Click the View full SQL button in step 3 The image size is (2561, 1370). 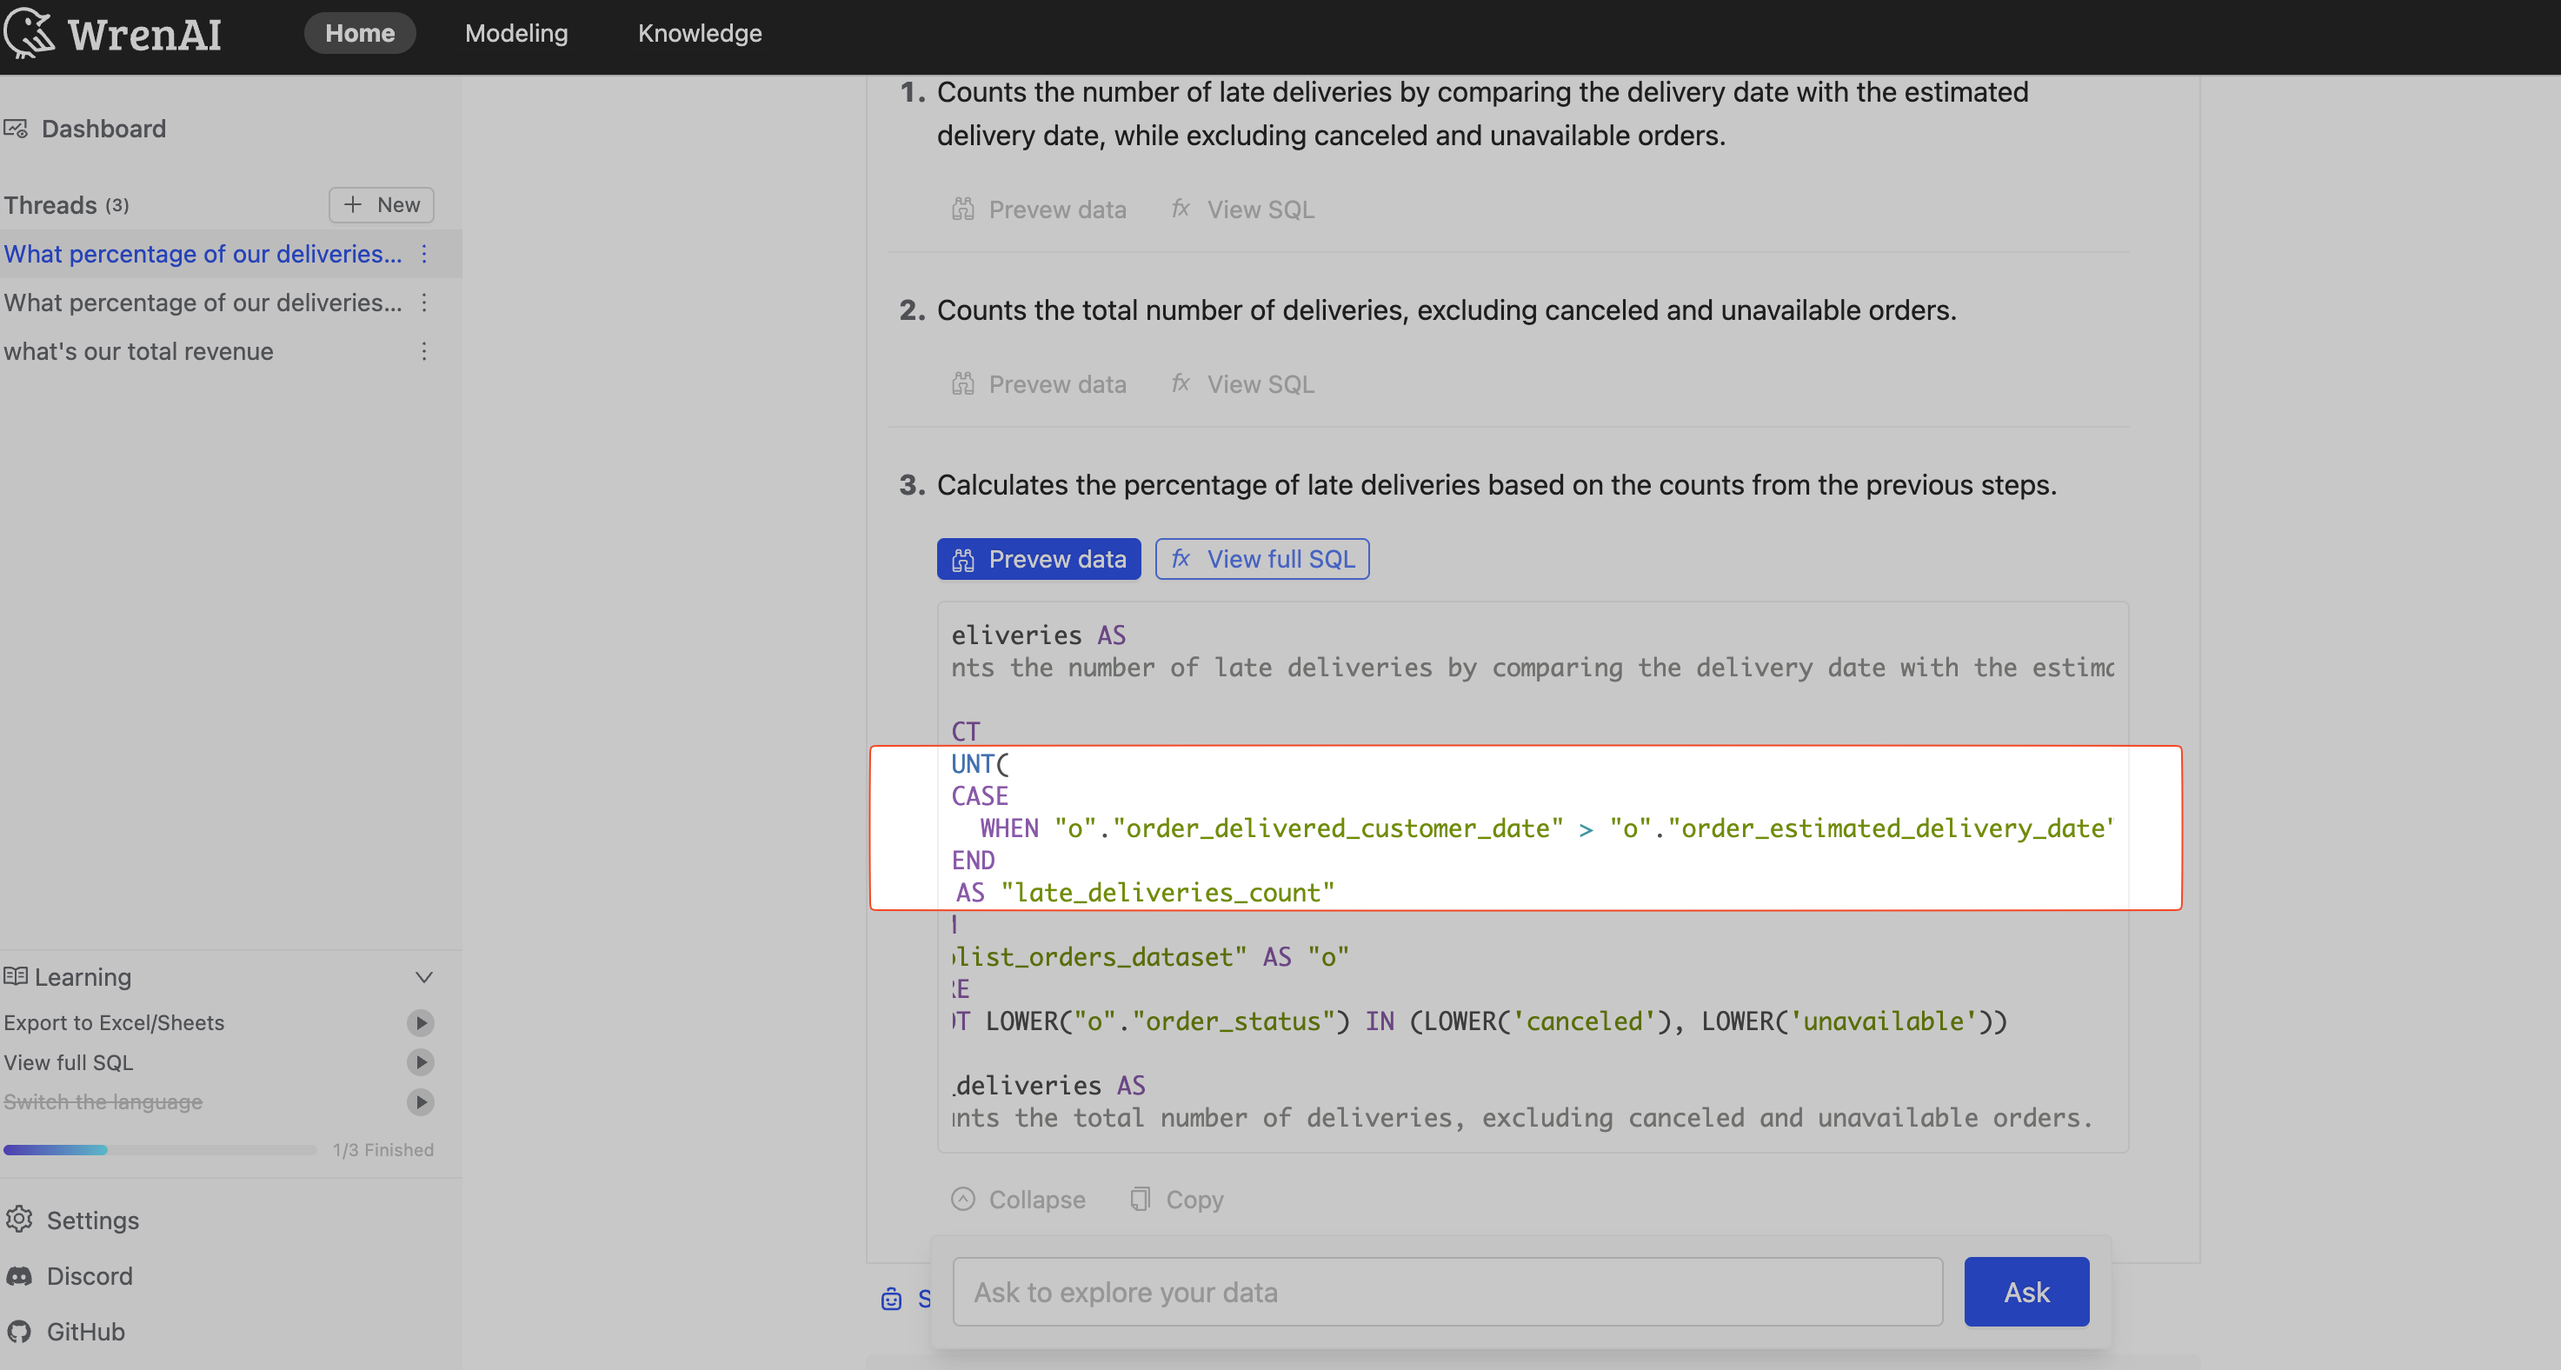click(x=1262, y=559)
